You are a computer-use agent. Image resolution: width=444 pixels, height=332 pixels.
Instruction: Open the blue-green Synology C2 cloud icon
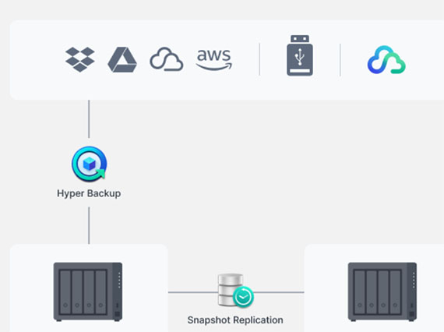click(x=386, y=60)
